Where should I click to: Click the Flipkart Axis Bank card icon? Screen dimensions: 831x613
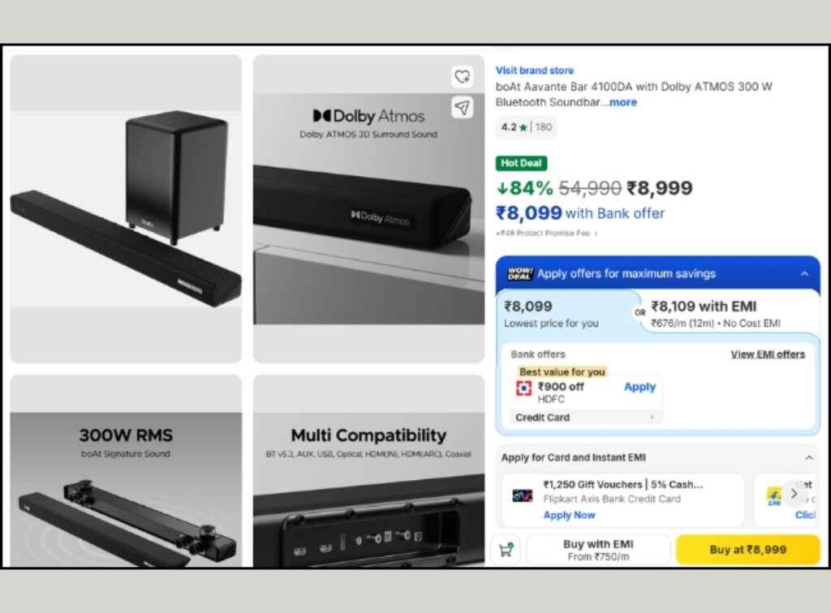[x=523, y=496]
